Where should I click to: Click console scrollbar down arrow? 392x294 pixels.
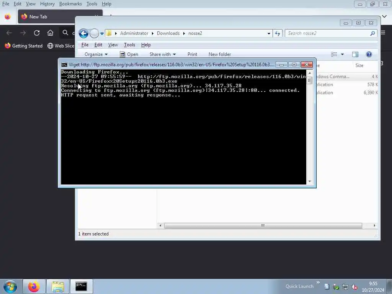(x=310, y=181)
